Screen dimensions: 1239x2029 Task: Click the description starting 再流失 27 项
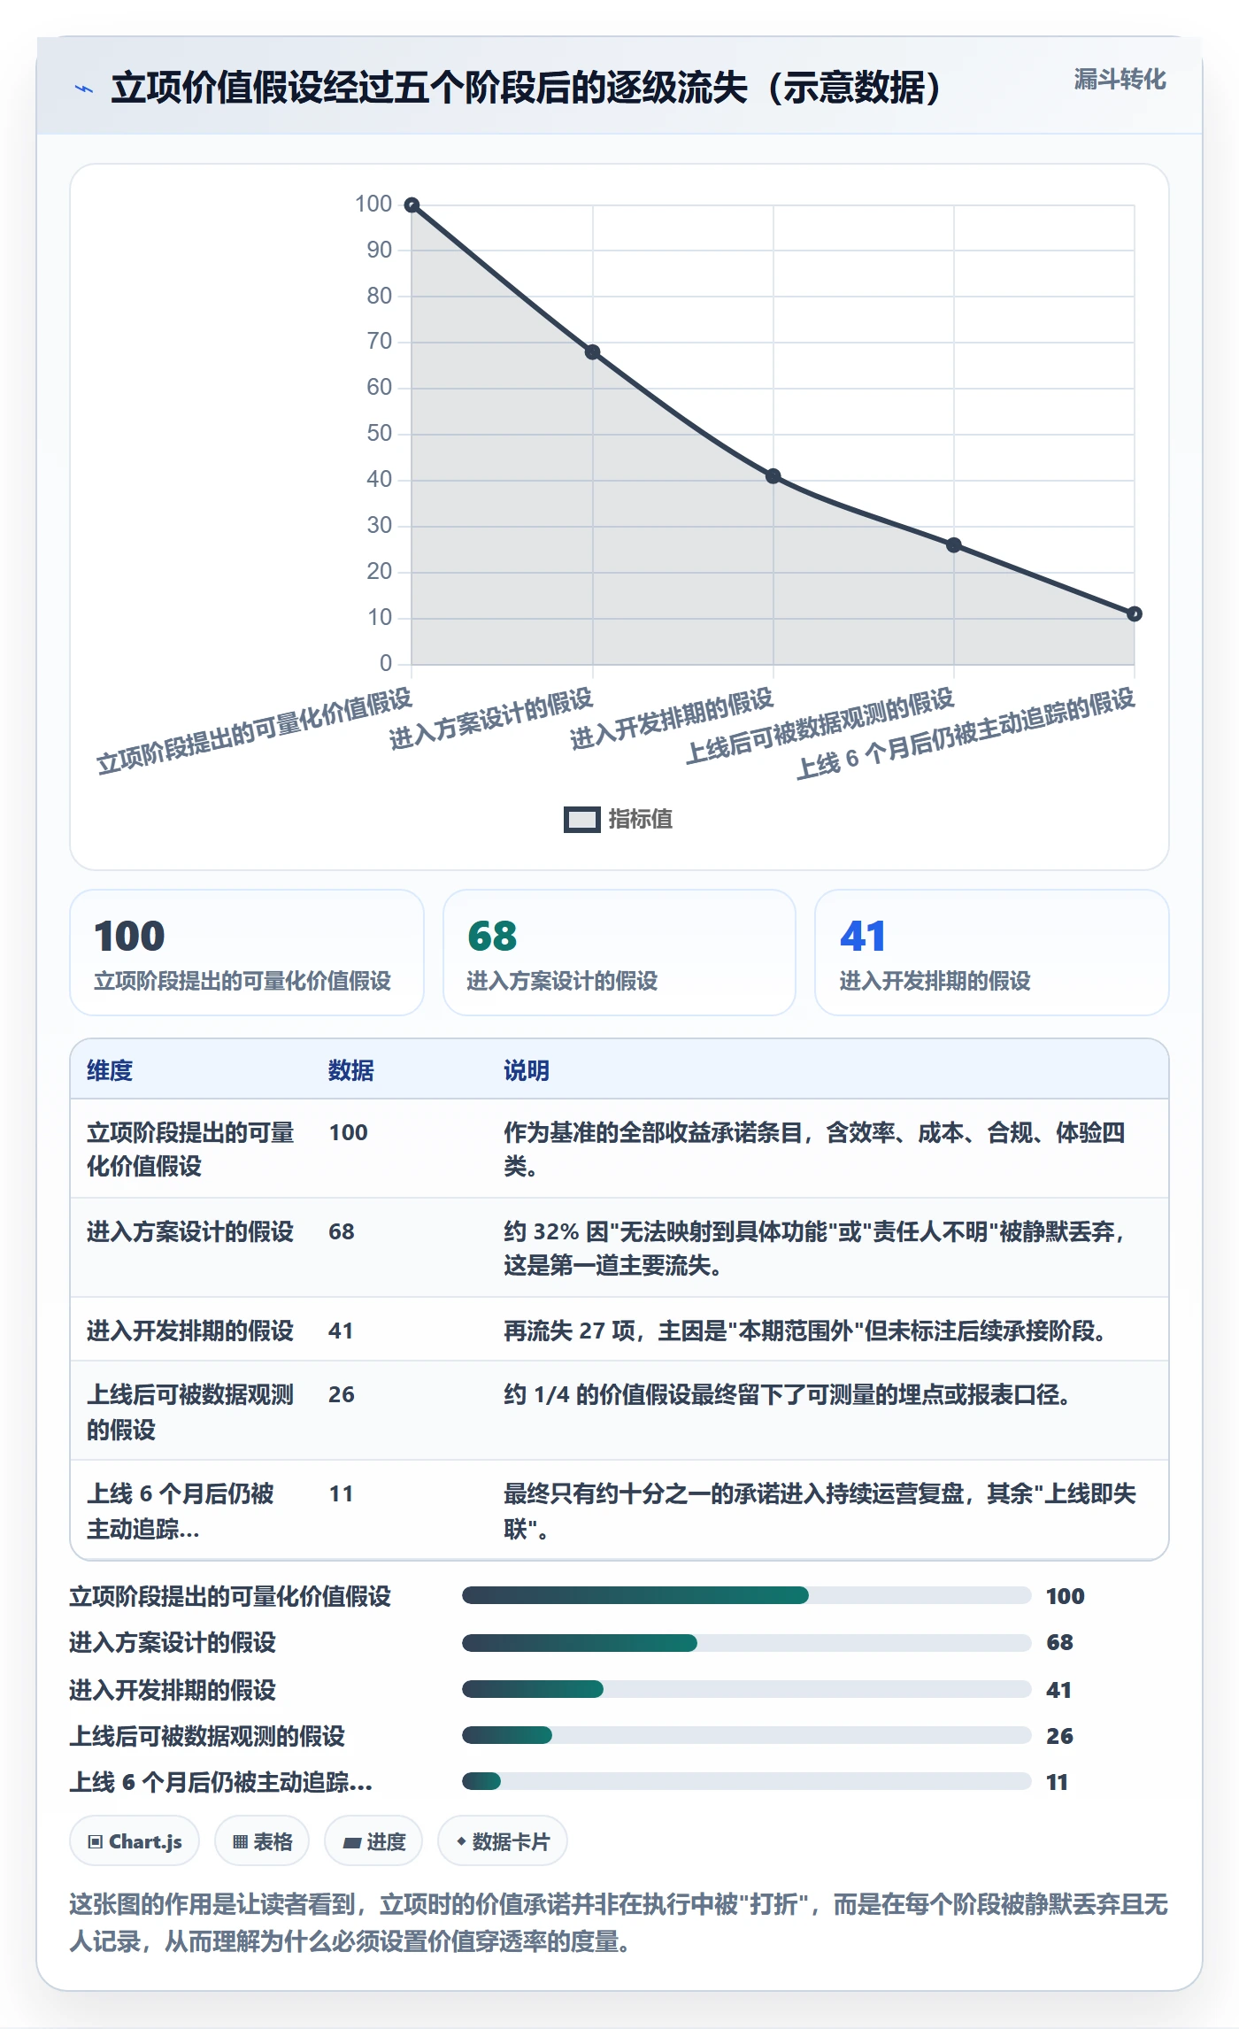point(805,1331)
